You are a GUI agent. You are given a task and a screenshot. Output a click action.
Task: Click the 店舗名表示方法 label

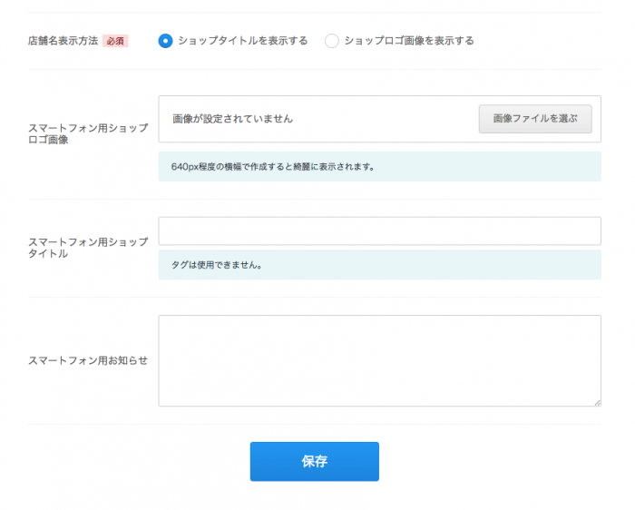(63, 41)
